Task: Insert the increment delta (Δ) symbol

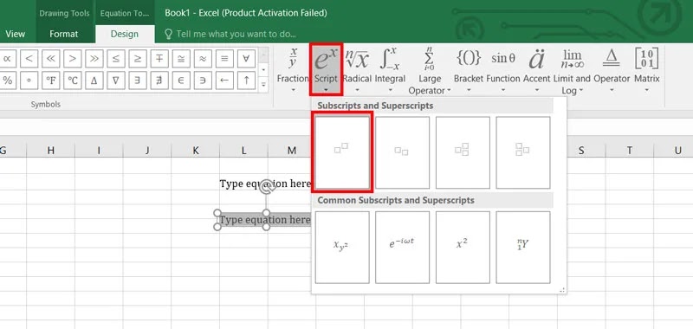Action: coord(94,81)
